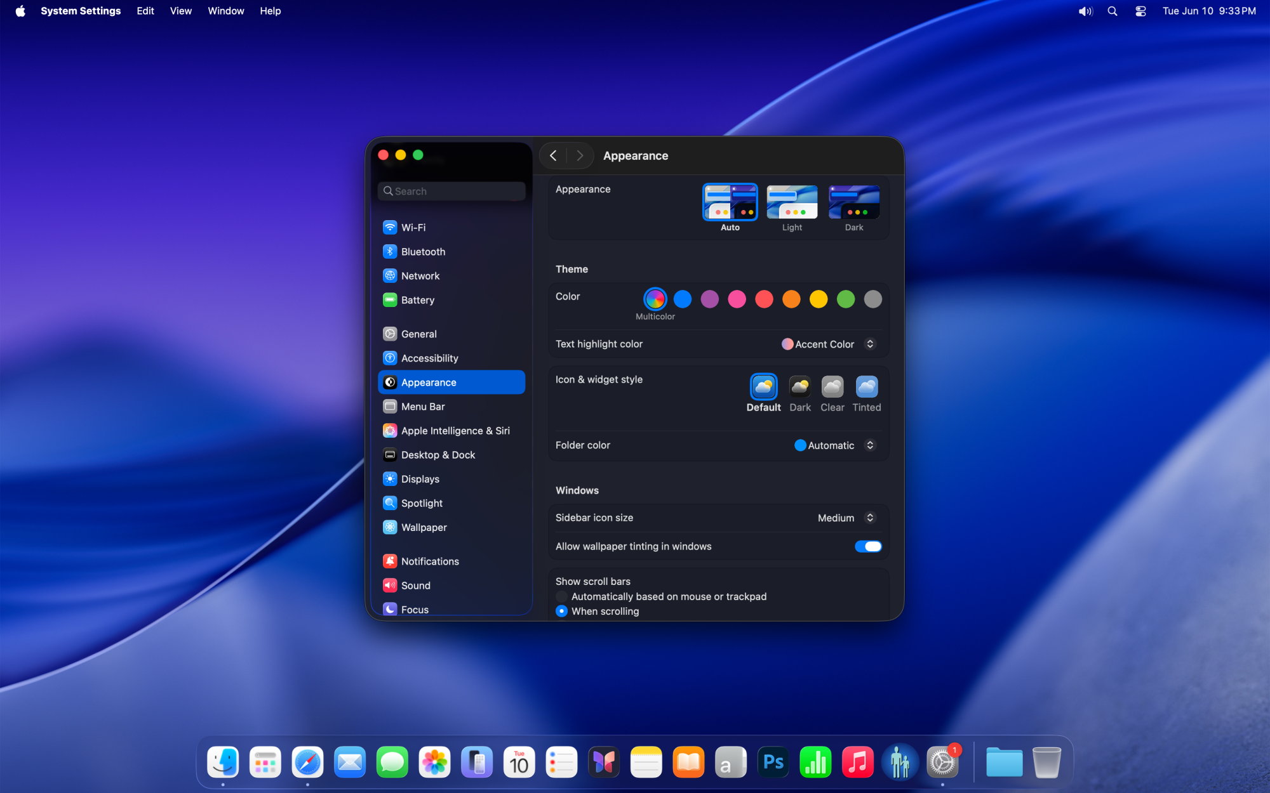This screenshot has height=793, width=1270.
Task: Open Wi-Fi settings in the sidebar
Action: pyautogui.click(x=451, y=227)
